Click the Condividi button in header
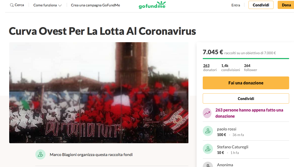Viewport: 294px width, 167px height. click(261, 5)
